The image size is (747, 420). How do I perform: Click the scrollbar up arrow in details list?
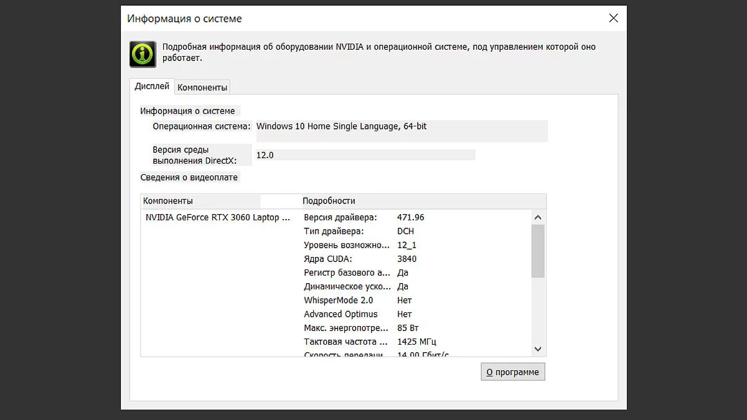pos(538,217)
